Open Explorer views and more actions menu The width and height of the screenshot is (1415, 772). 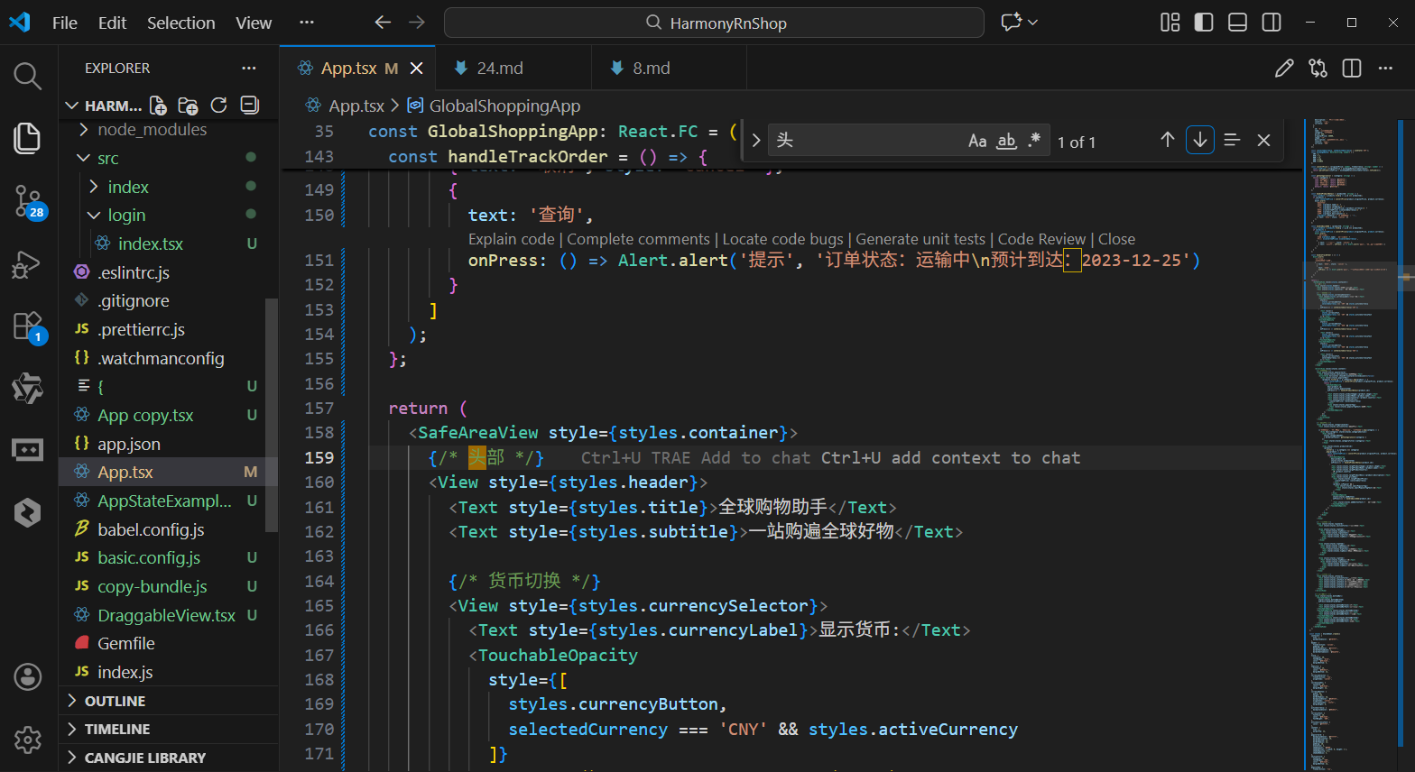(x=249, y=68)
